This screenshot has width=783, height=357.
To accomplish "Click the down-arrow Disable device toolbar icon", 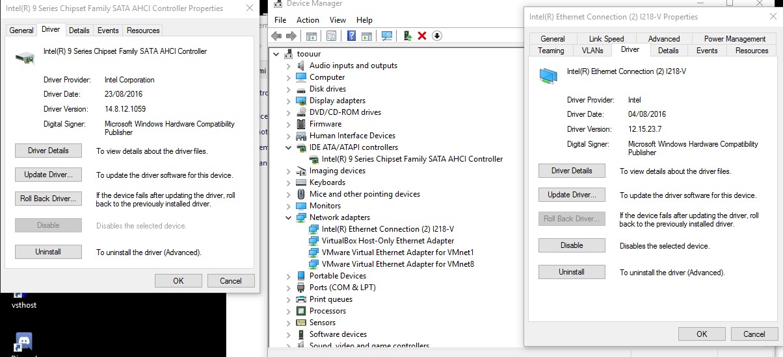I will click(437, 36).
